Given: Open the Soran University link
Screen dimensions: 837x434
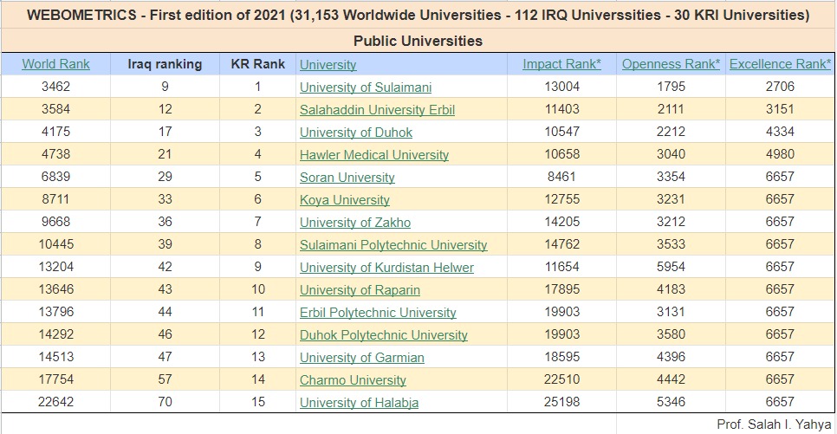Looking at the screenshot, I should pos(347,177).
